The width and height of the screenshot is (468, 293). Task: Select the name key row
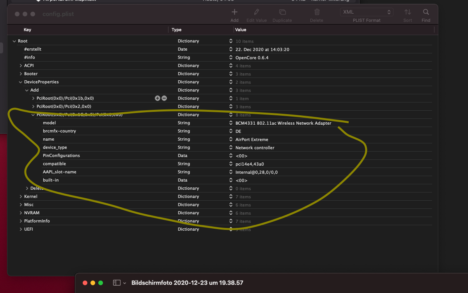click(48, 139)
